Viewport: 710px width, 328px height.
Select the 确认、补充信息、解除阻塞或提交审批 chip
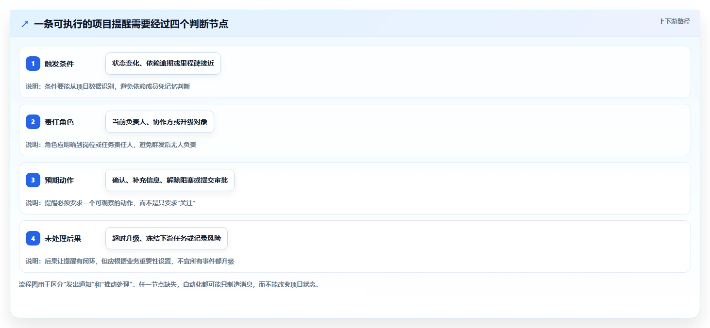tap(170, 180)
